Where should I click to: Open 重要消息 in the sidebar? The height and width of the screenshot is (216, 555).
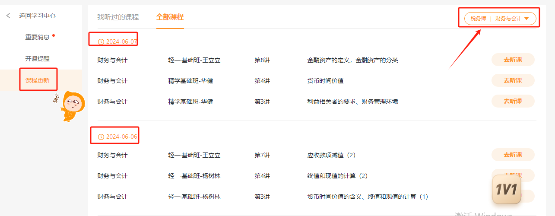37,37
